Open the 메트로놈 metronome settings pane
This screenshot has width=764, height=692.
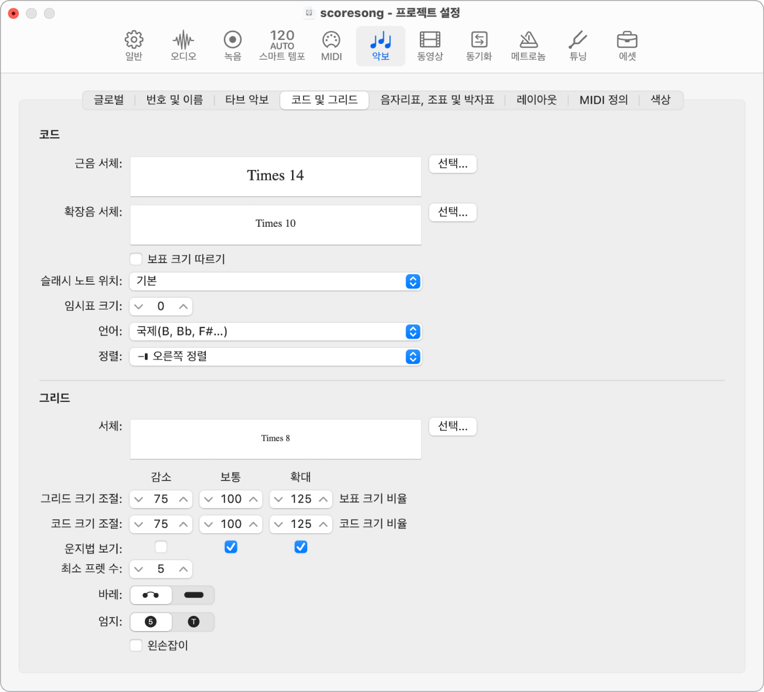coord(528,46)
